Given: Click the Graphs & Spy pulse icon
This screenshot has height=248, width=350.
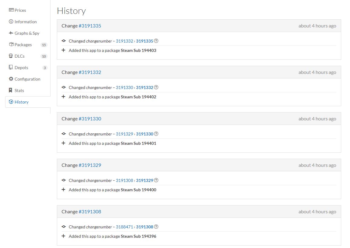Looking at the screenshot, I should point(11,33).
